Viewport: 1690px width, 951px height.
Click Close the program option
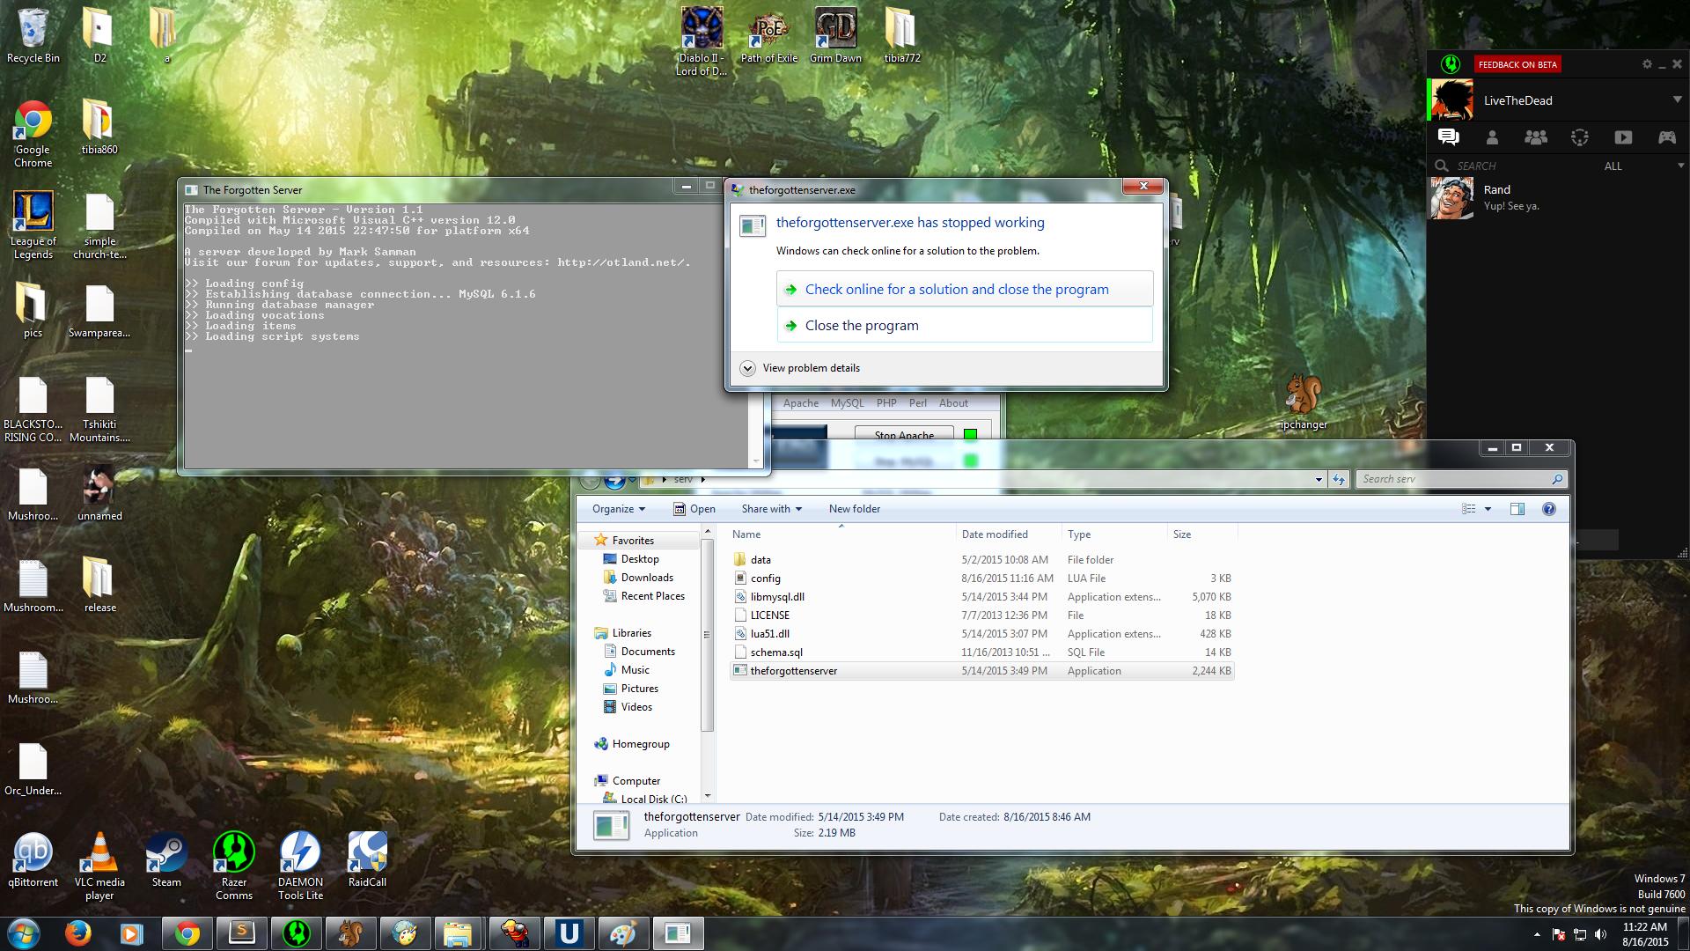coord(965,325)
